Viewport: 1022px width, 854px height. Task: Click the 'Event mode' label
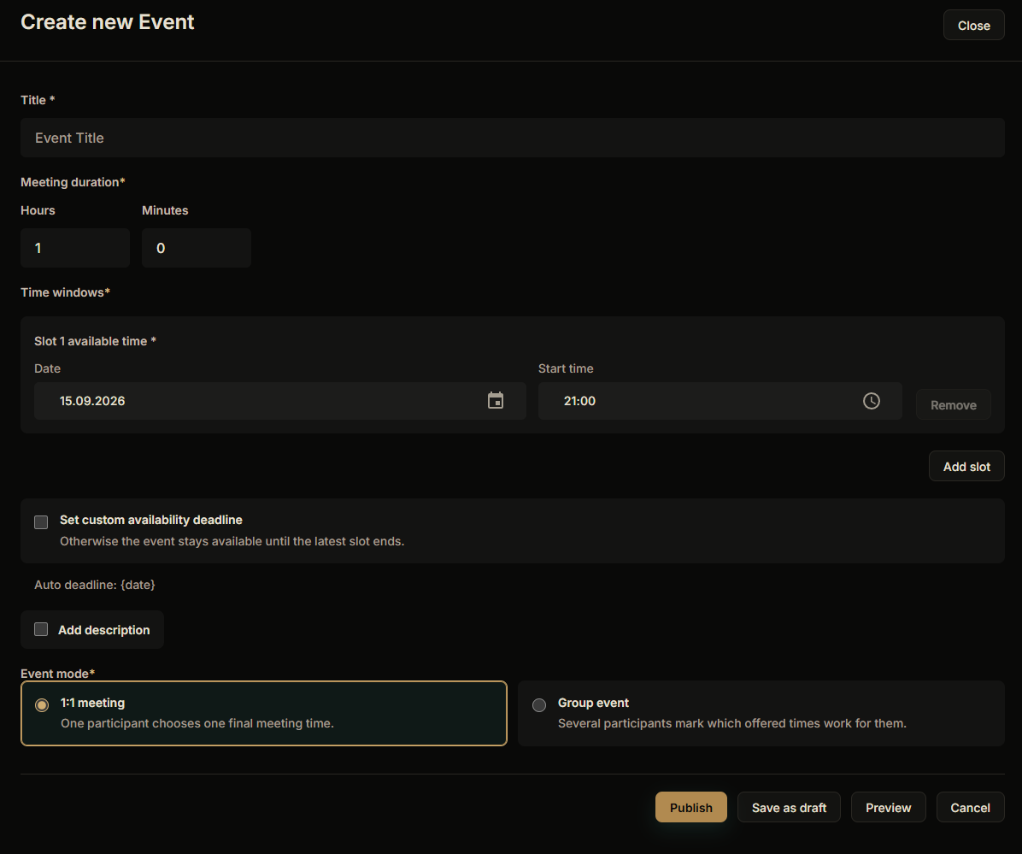point(57,674)
